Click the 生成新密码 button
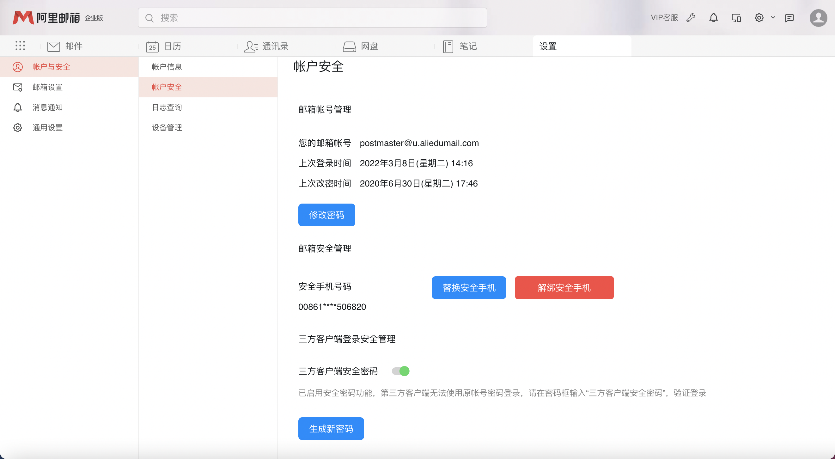Viewport: 835px width, 459px height. click(331, 429)
